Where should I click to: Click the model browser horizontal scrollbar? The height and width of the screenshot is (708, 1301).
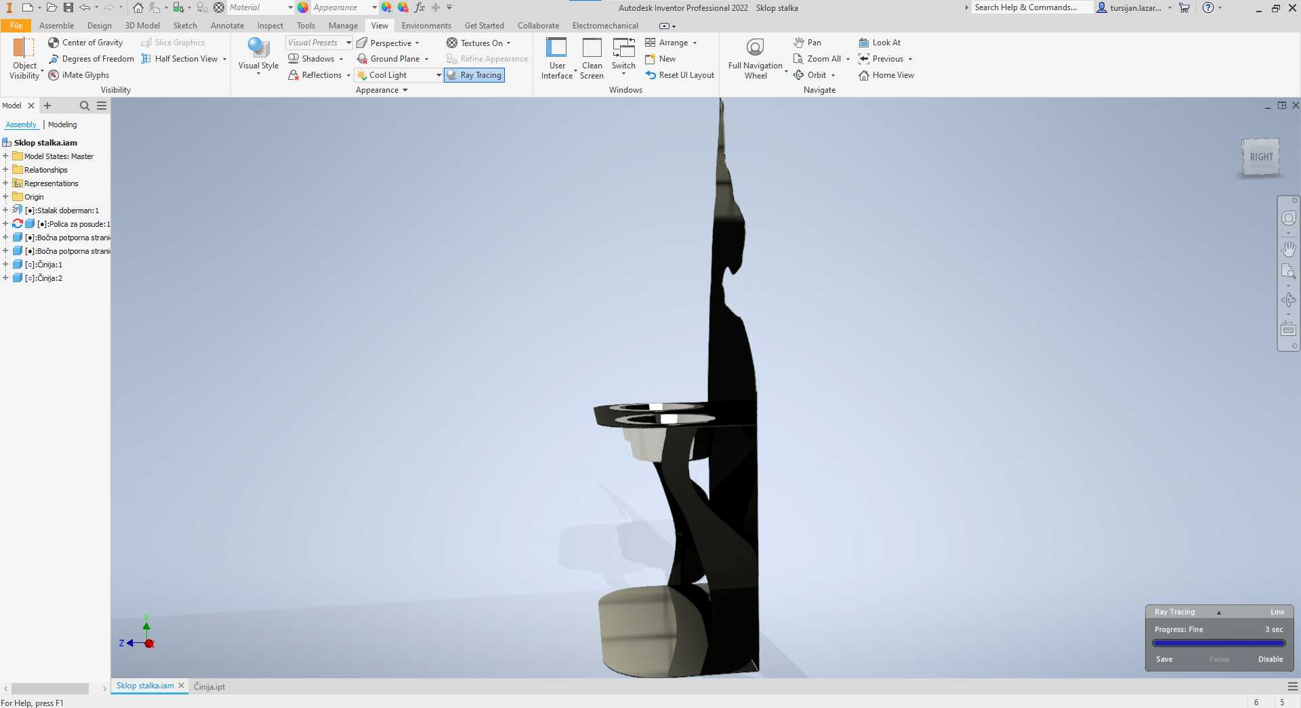[x=50, y=688]
